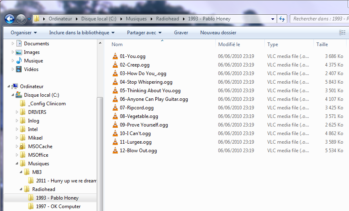Image resolution: width=349 pixels, height=211 pixels.
Task: Click the VLC icon of 10-I Can't.ogg
Action: point(115,133)
